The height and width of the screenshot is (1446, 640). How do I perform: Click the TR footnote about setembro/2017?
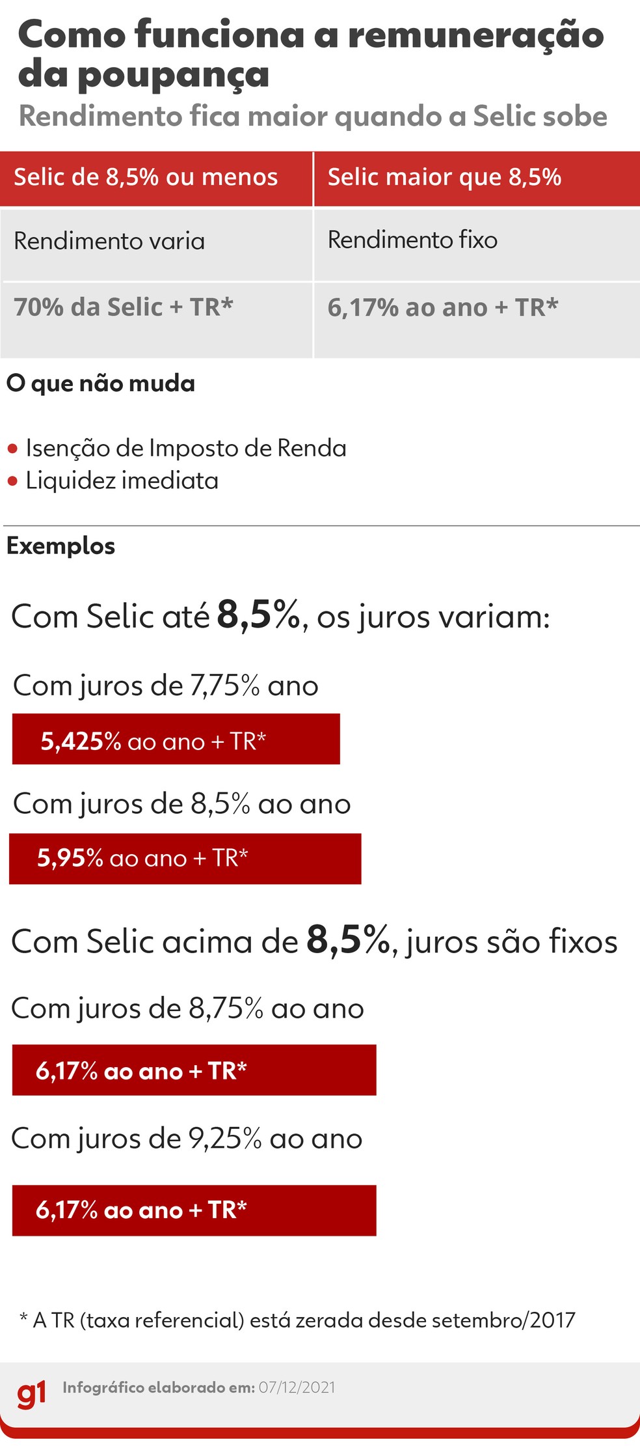click(x=297, y=1320)
